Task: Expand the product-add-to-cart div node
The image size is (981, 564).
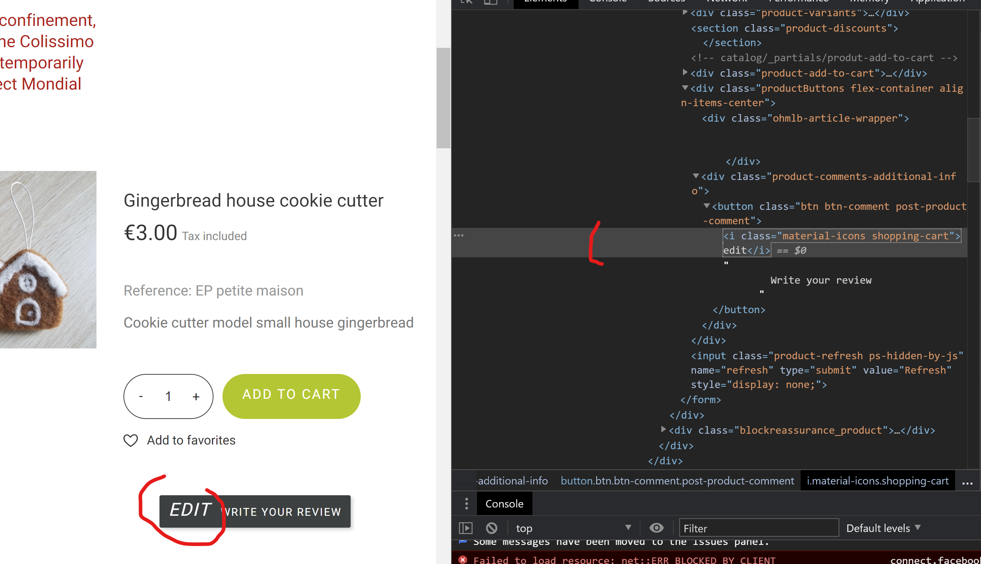Action: point(685,72)
